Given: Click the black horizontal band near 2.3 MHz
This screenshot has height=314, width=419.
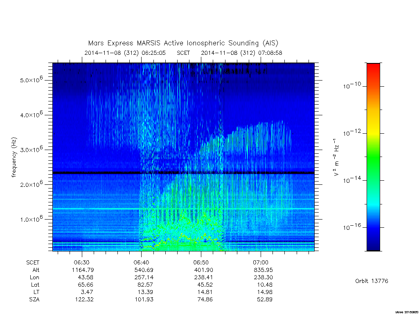Looking at the screenshot, I should [x=183, y=173].
